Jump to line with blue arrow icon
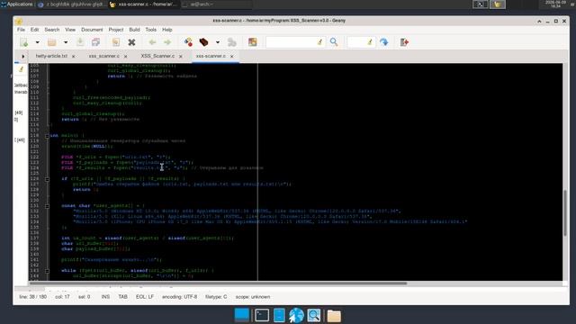Screen dimensions: 576x324 [x=384, y=42]
